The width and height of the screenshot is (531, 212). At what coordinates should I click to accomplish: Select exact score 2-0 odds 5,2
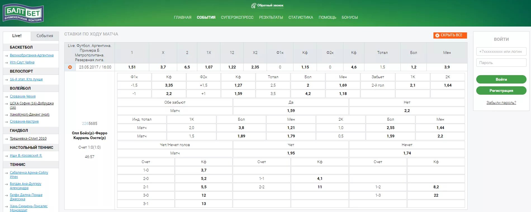pyautogui.click(x=203, y=178)
